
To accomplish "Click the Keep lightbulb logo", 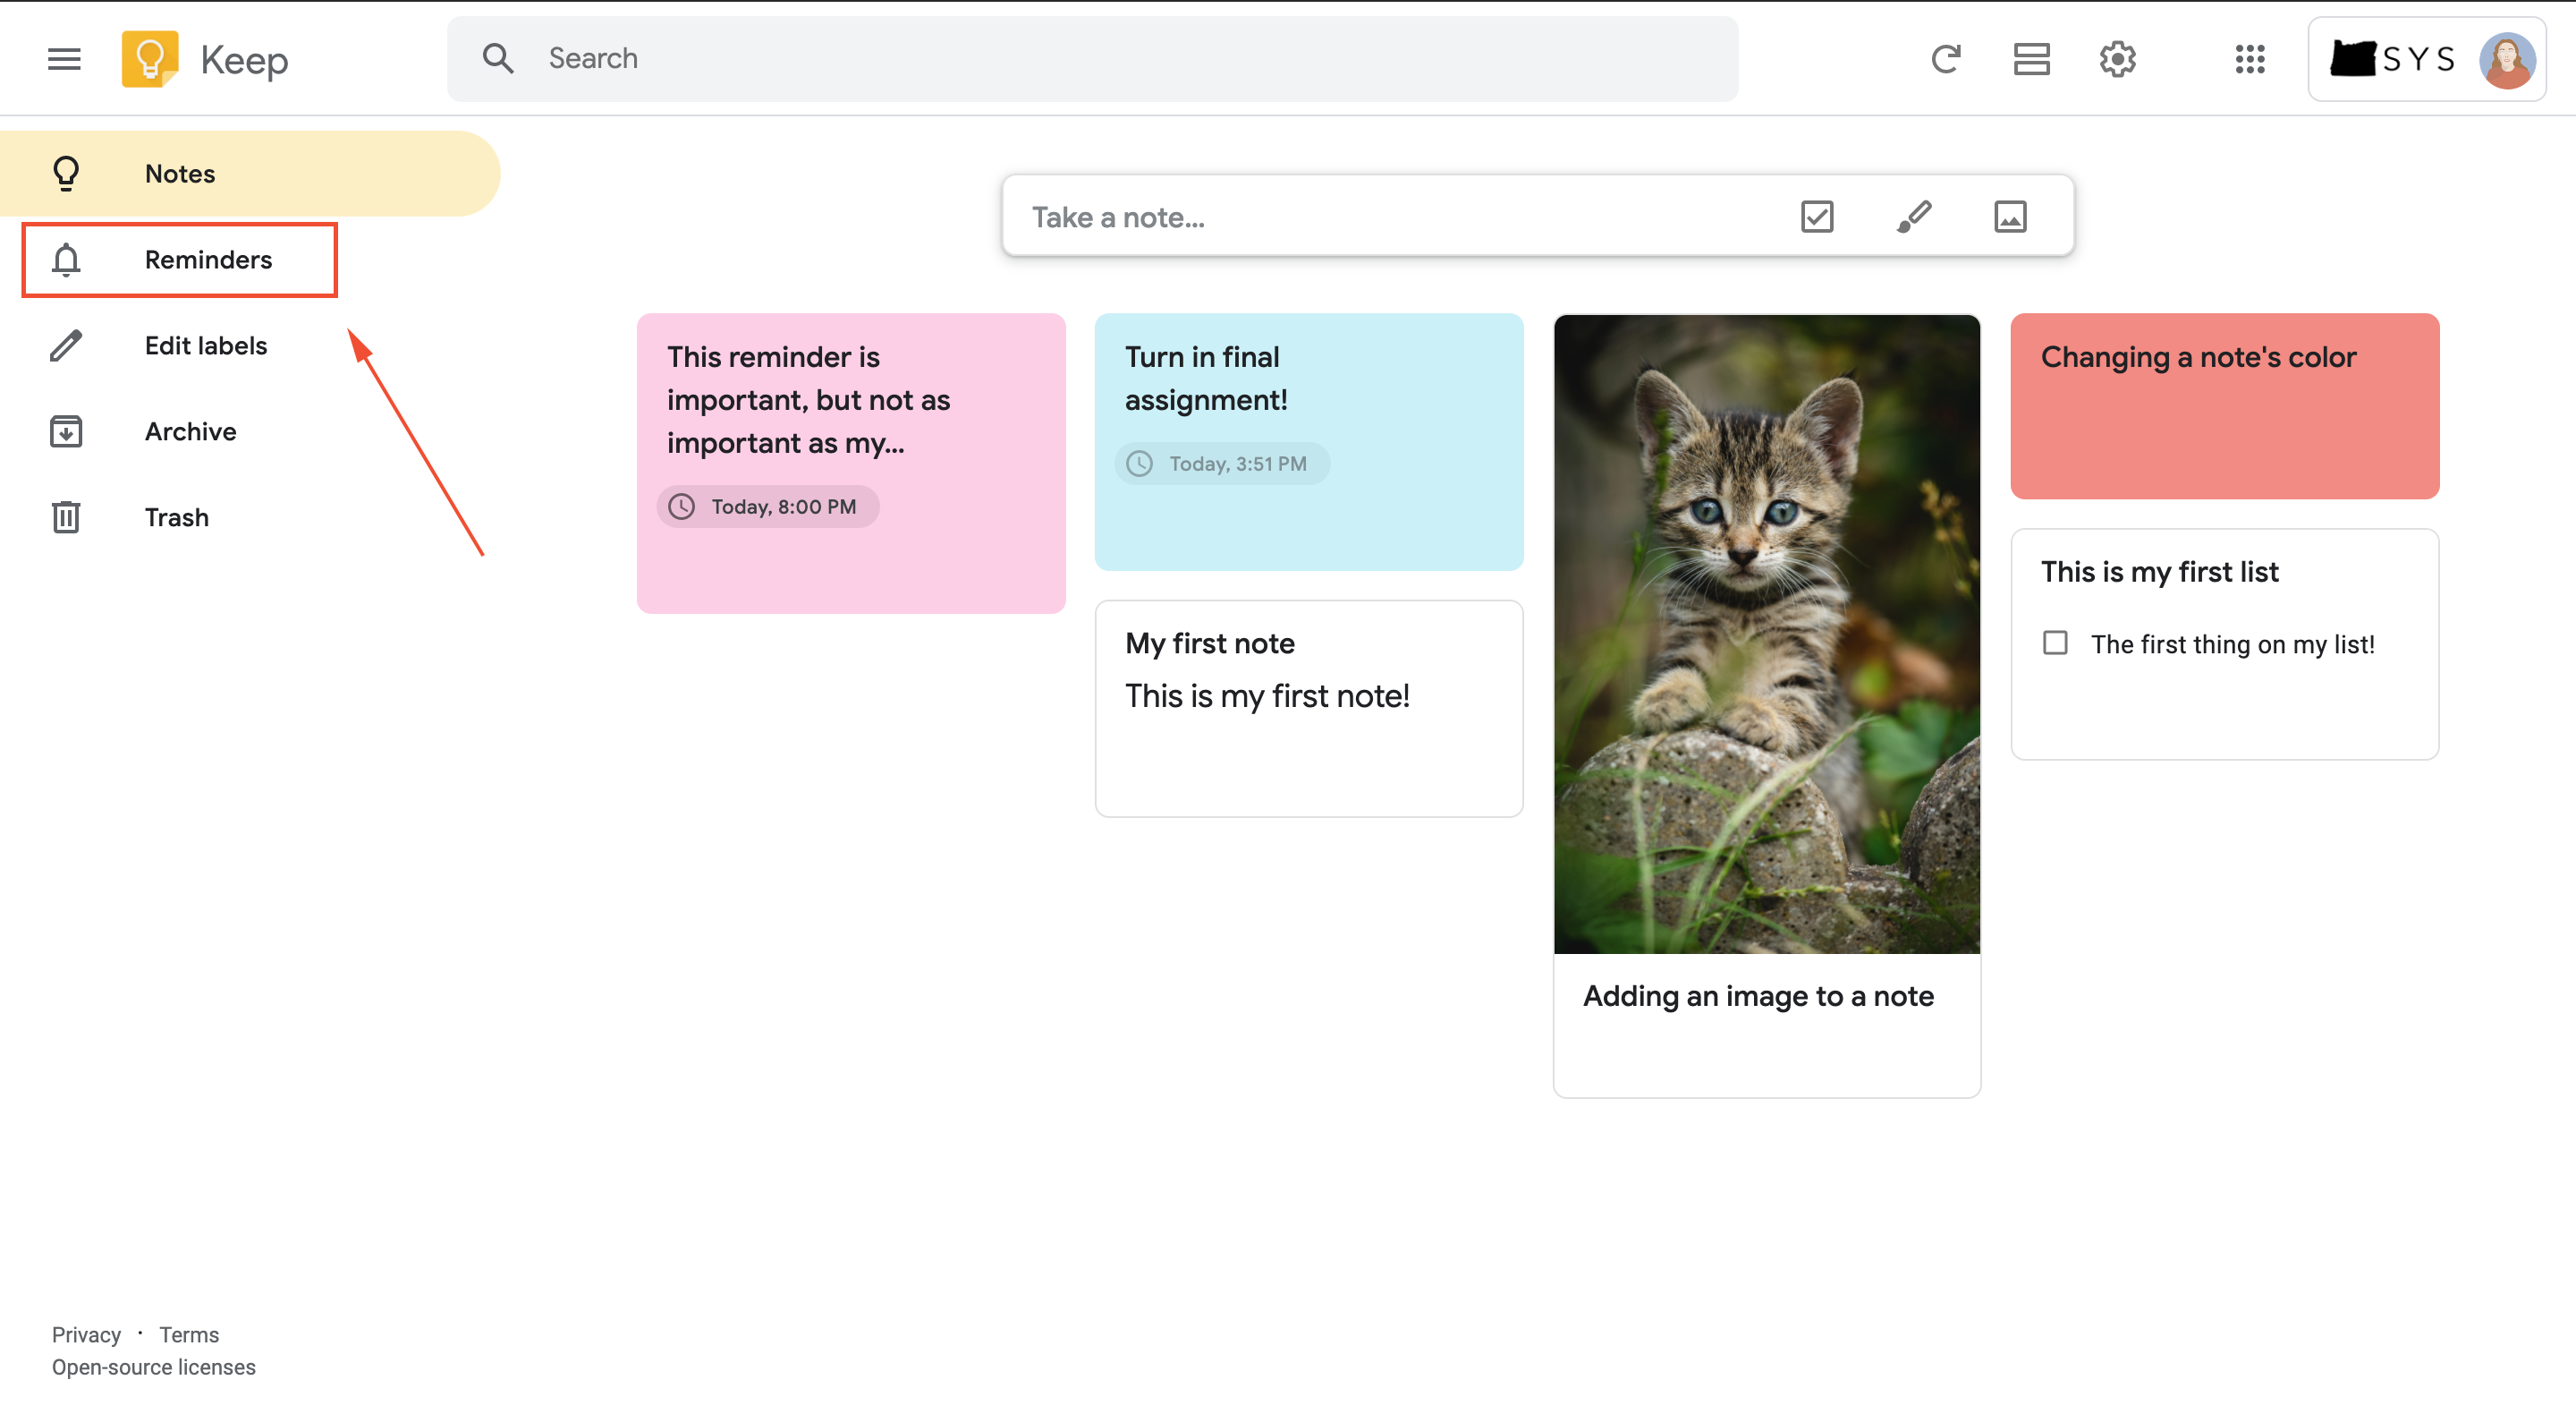I will (x=150, y=59).
